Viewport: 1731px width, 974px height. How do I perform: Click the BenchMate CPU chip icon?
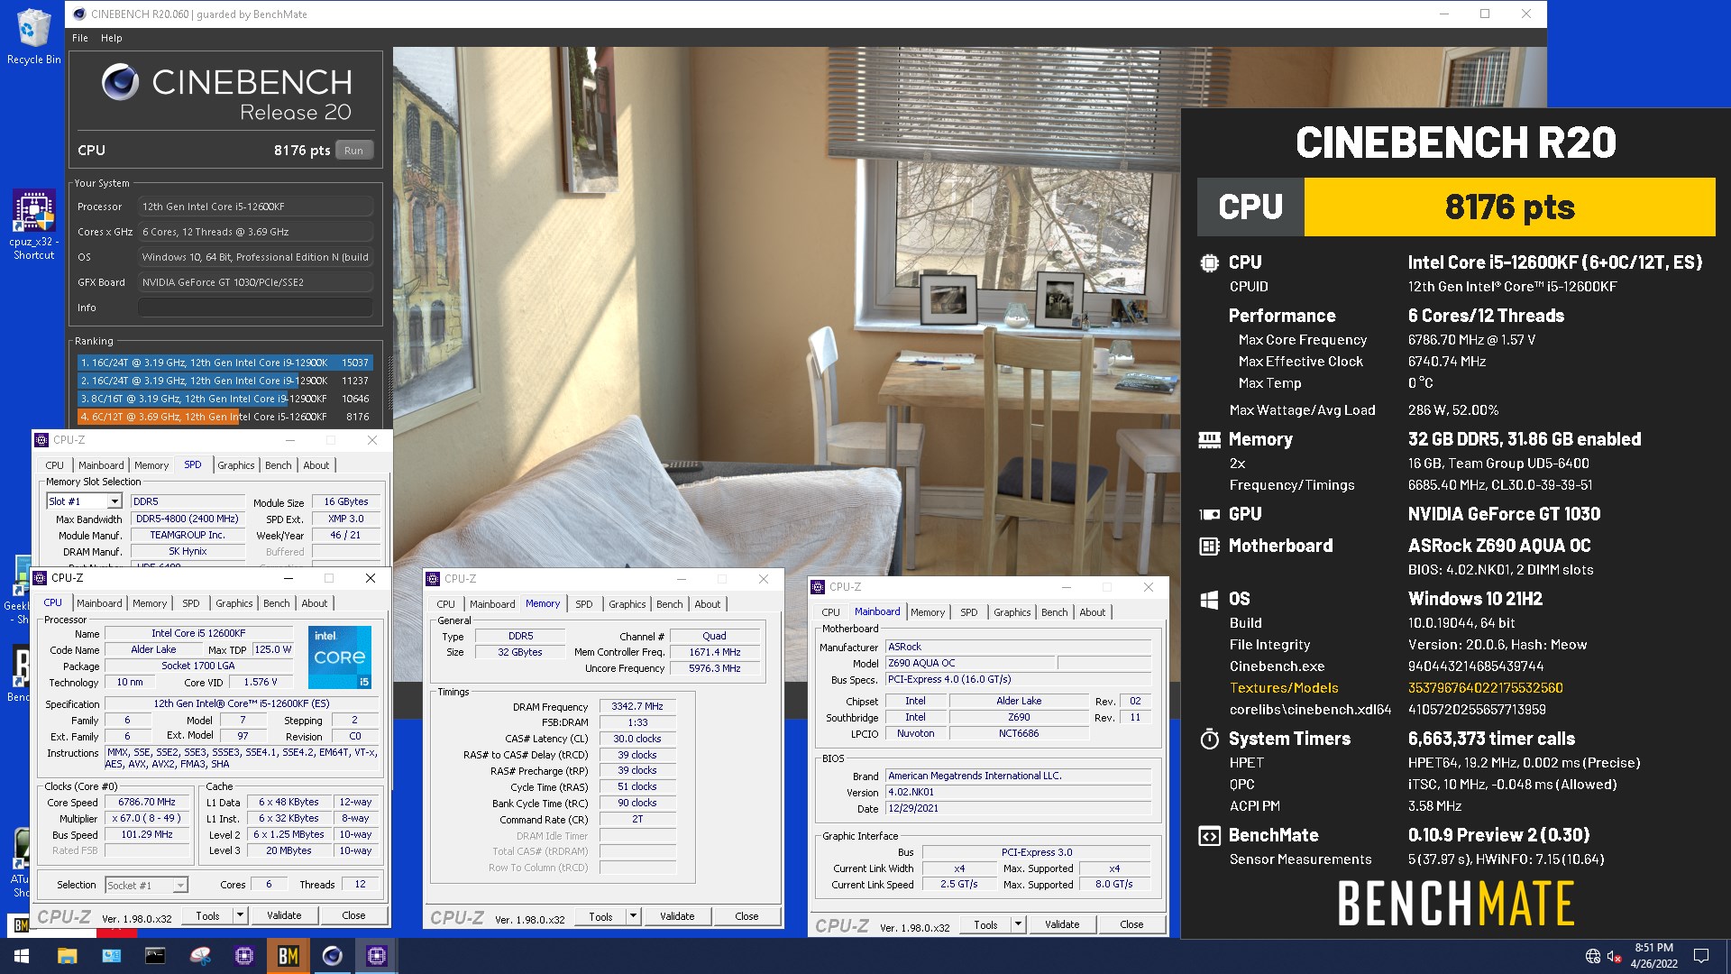tap(1209, 262)
